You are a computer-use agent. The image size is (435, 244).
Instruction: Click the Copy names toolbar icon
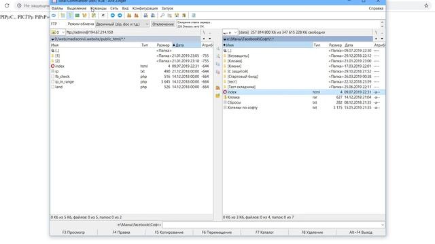coord(184,16)
